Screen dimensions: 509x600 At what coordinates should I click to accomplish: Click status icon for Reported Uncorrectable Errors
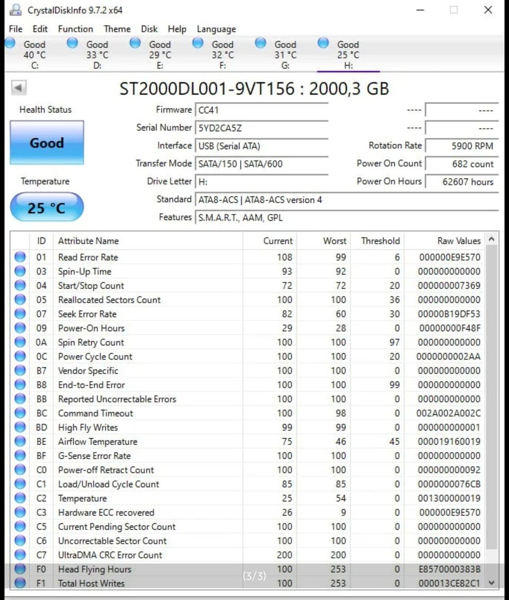point(20,399)
